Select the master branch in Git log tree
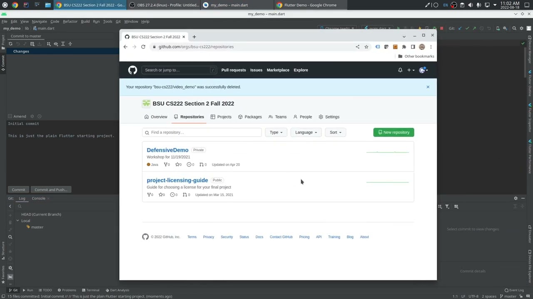Viewport: 533px width, 299px height. tap(37, 227)
